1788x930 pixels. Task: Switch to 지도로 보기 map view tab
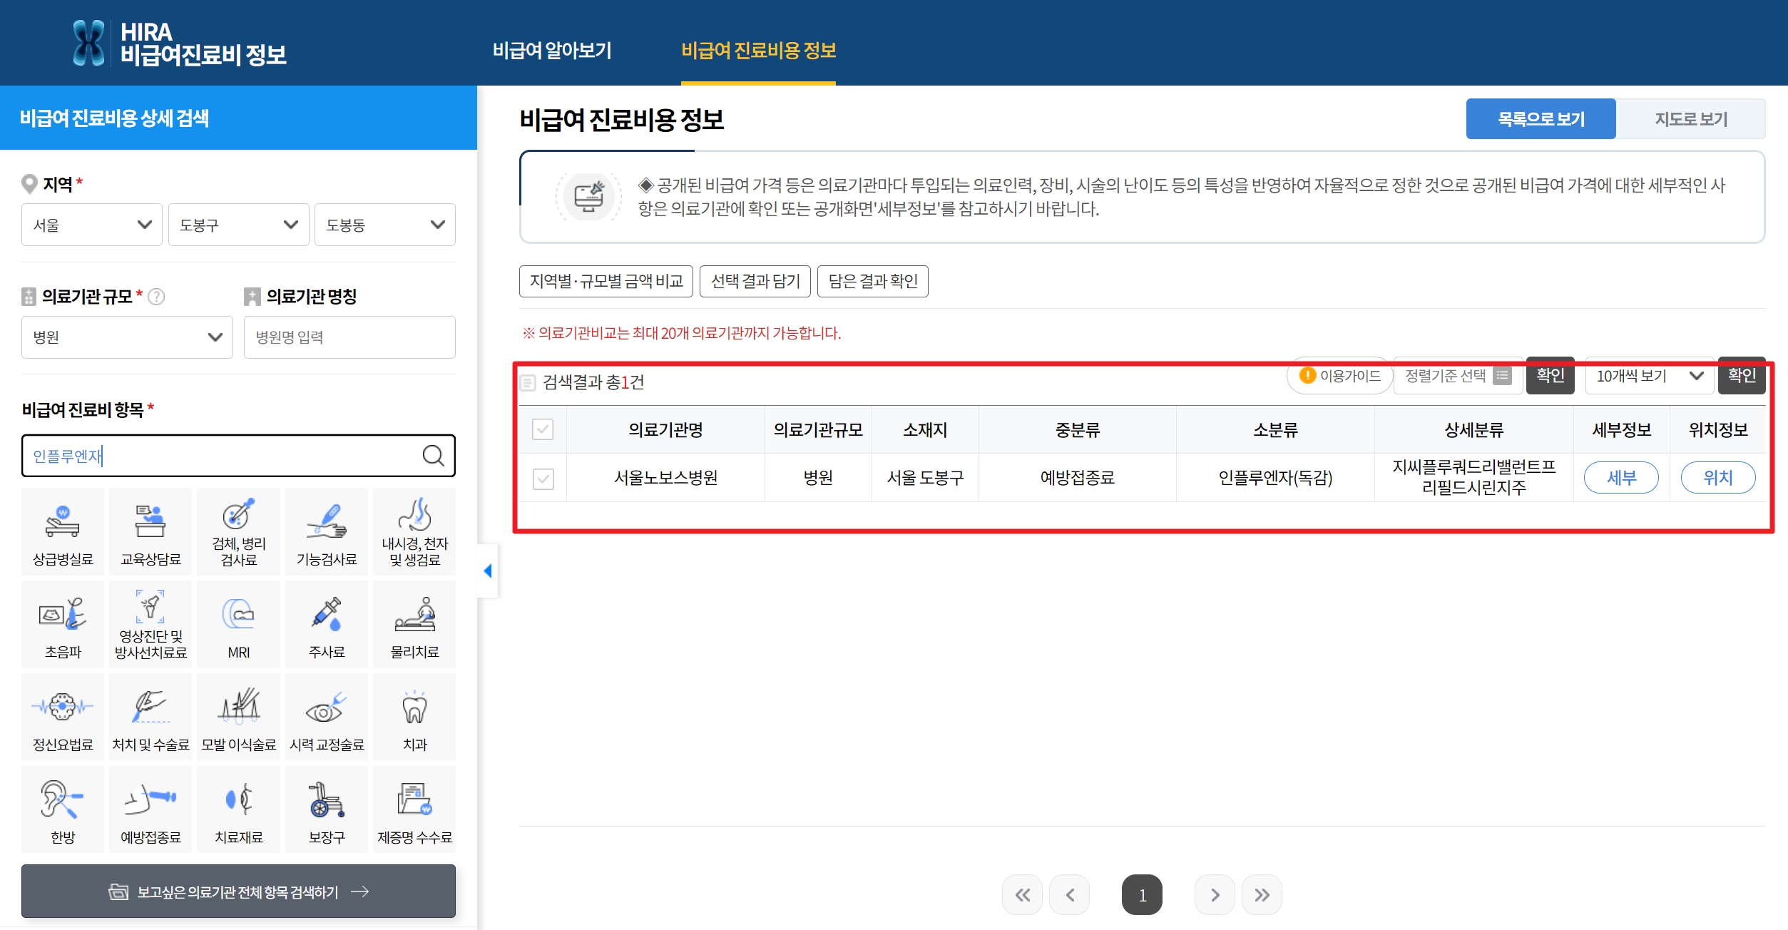pyautogui.click(x=1690, y=119)
